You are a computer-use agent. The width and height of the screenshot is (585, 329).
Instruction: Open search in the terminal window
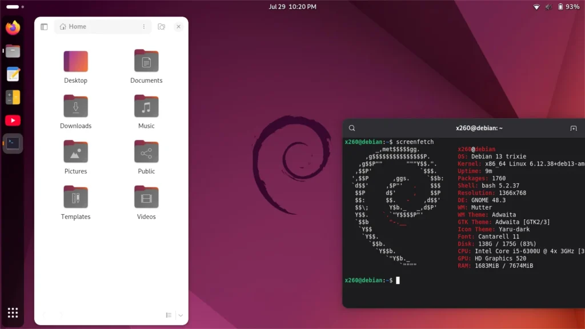(352, 128)
